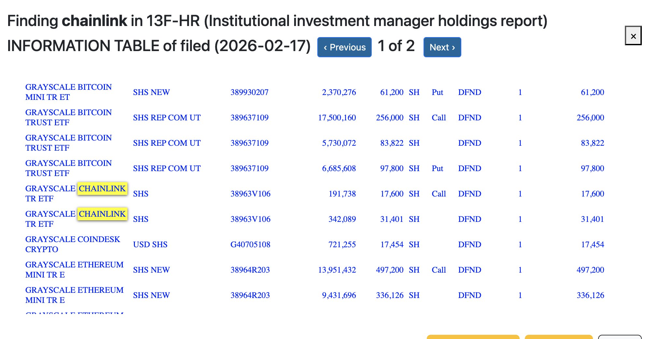Click second highlighted CHAINLINK match
647x339 pixels.
pyautogui.click(x=102, y=214)
